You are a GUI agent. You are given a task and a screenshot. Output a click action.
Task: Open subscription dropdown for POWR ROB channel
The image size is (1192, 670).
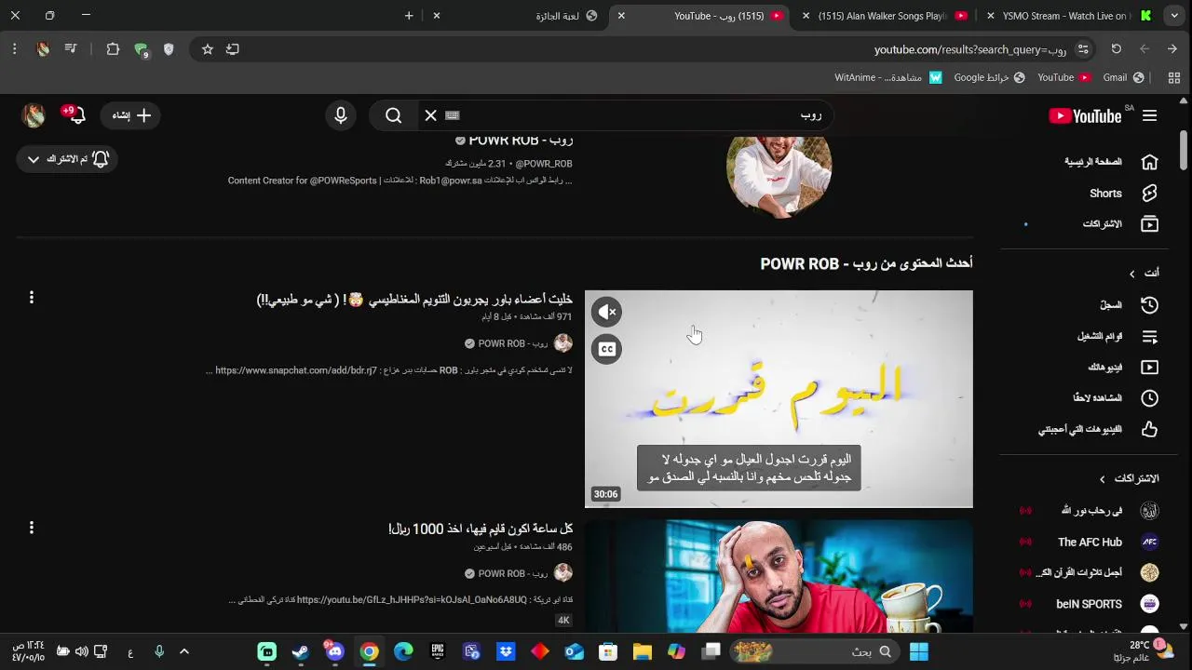point(67,159)
